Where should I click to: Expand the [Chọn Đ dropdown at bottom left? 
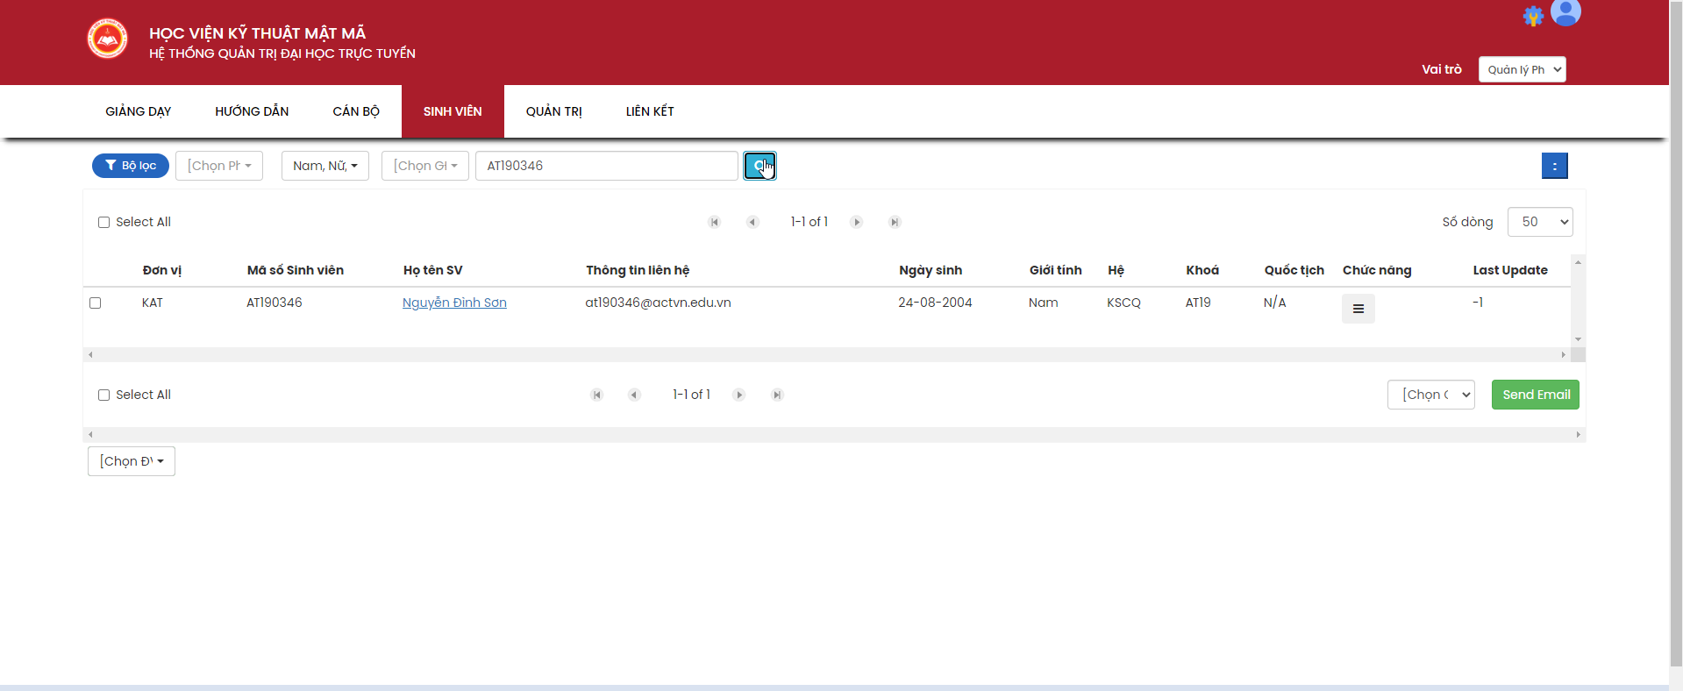pyautogui.click(x=132, y=461)
